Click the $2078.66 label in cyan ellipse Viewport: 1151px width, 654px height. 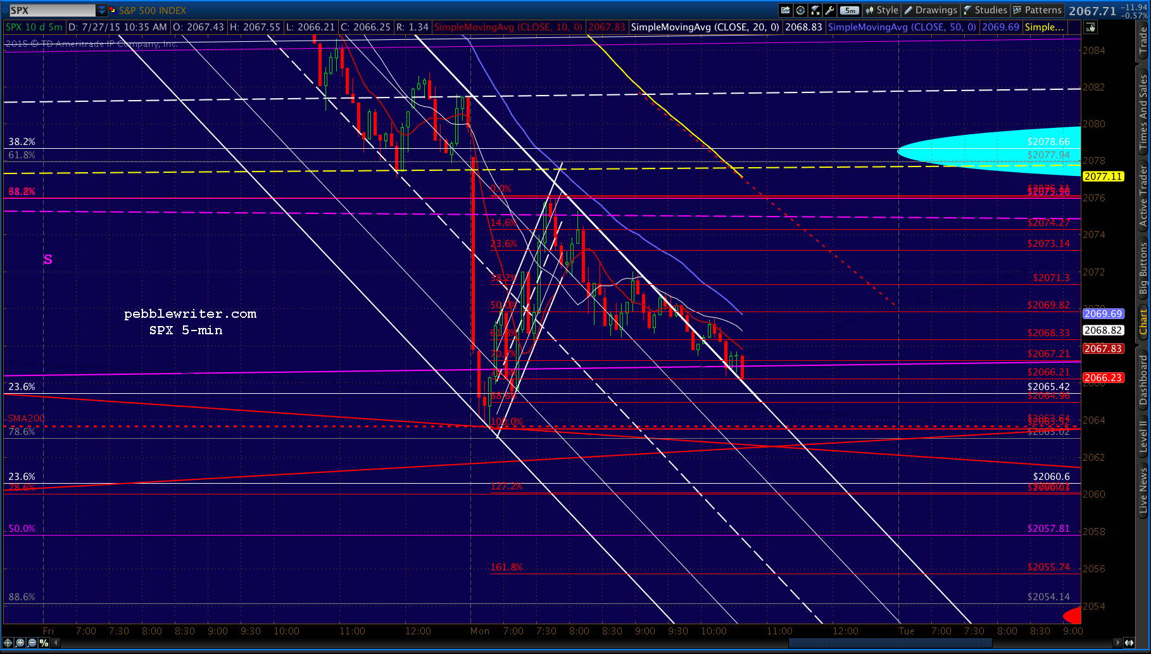[x=1048, y=142]
